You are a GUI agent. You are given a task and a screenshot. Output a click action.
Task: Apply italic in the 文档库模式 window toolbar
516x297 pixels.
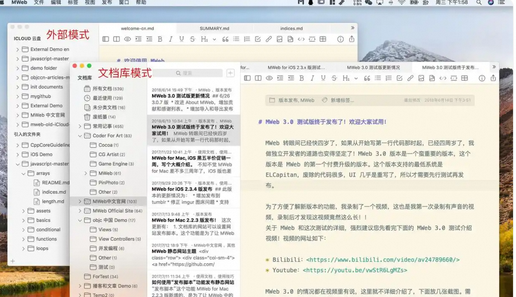[312, 78]
